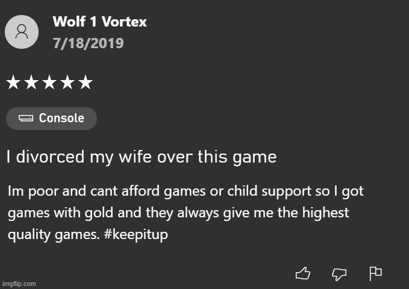Click the "I divorced my wife" review title
Screen dimensions: 409x289
point(142,158)
